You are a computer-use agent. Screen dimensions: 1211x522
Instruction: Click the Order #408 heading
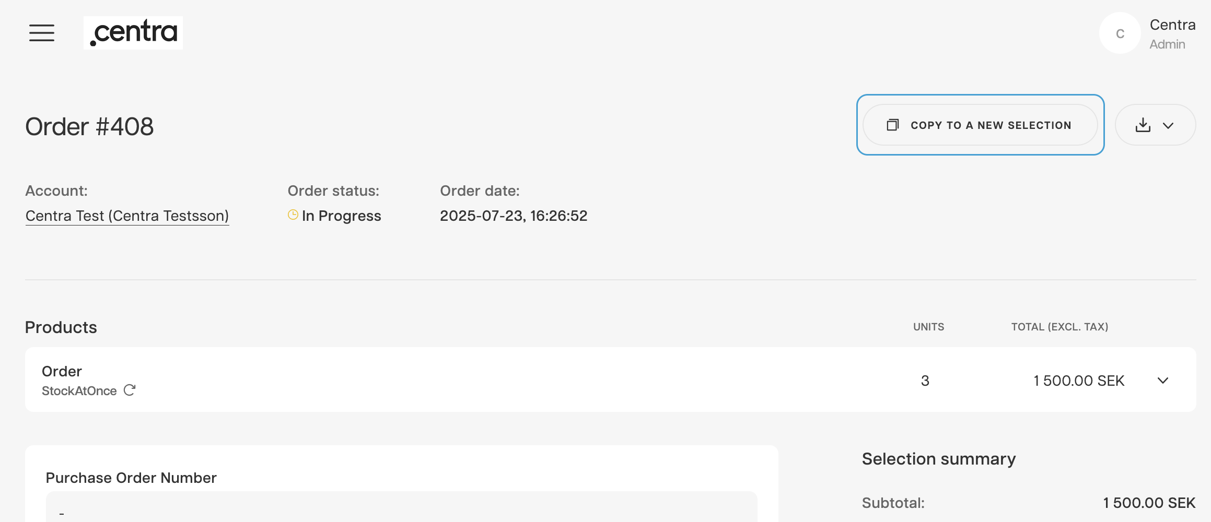click(x=89, y=126)
